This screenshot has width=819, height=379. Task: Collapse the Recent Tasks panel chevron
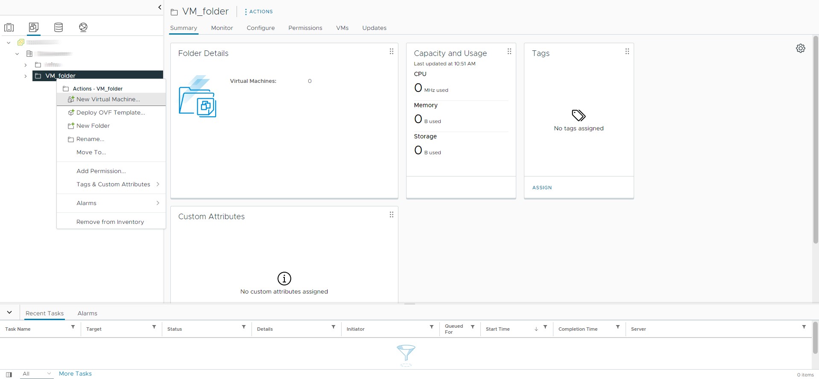[x=9, y=313]
